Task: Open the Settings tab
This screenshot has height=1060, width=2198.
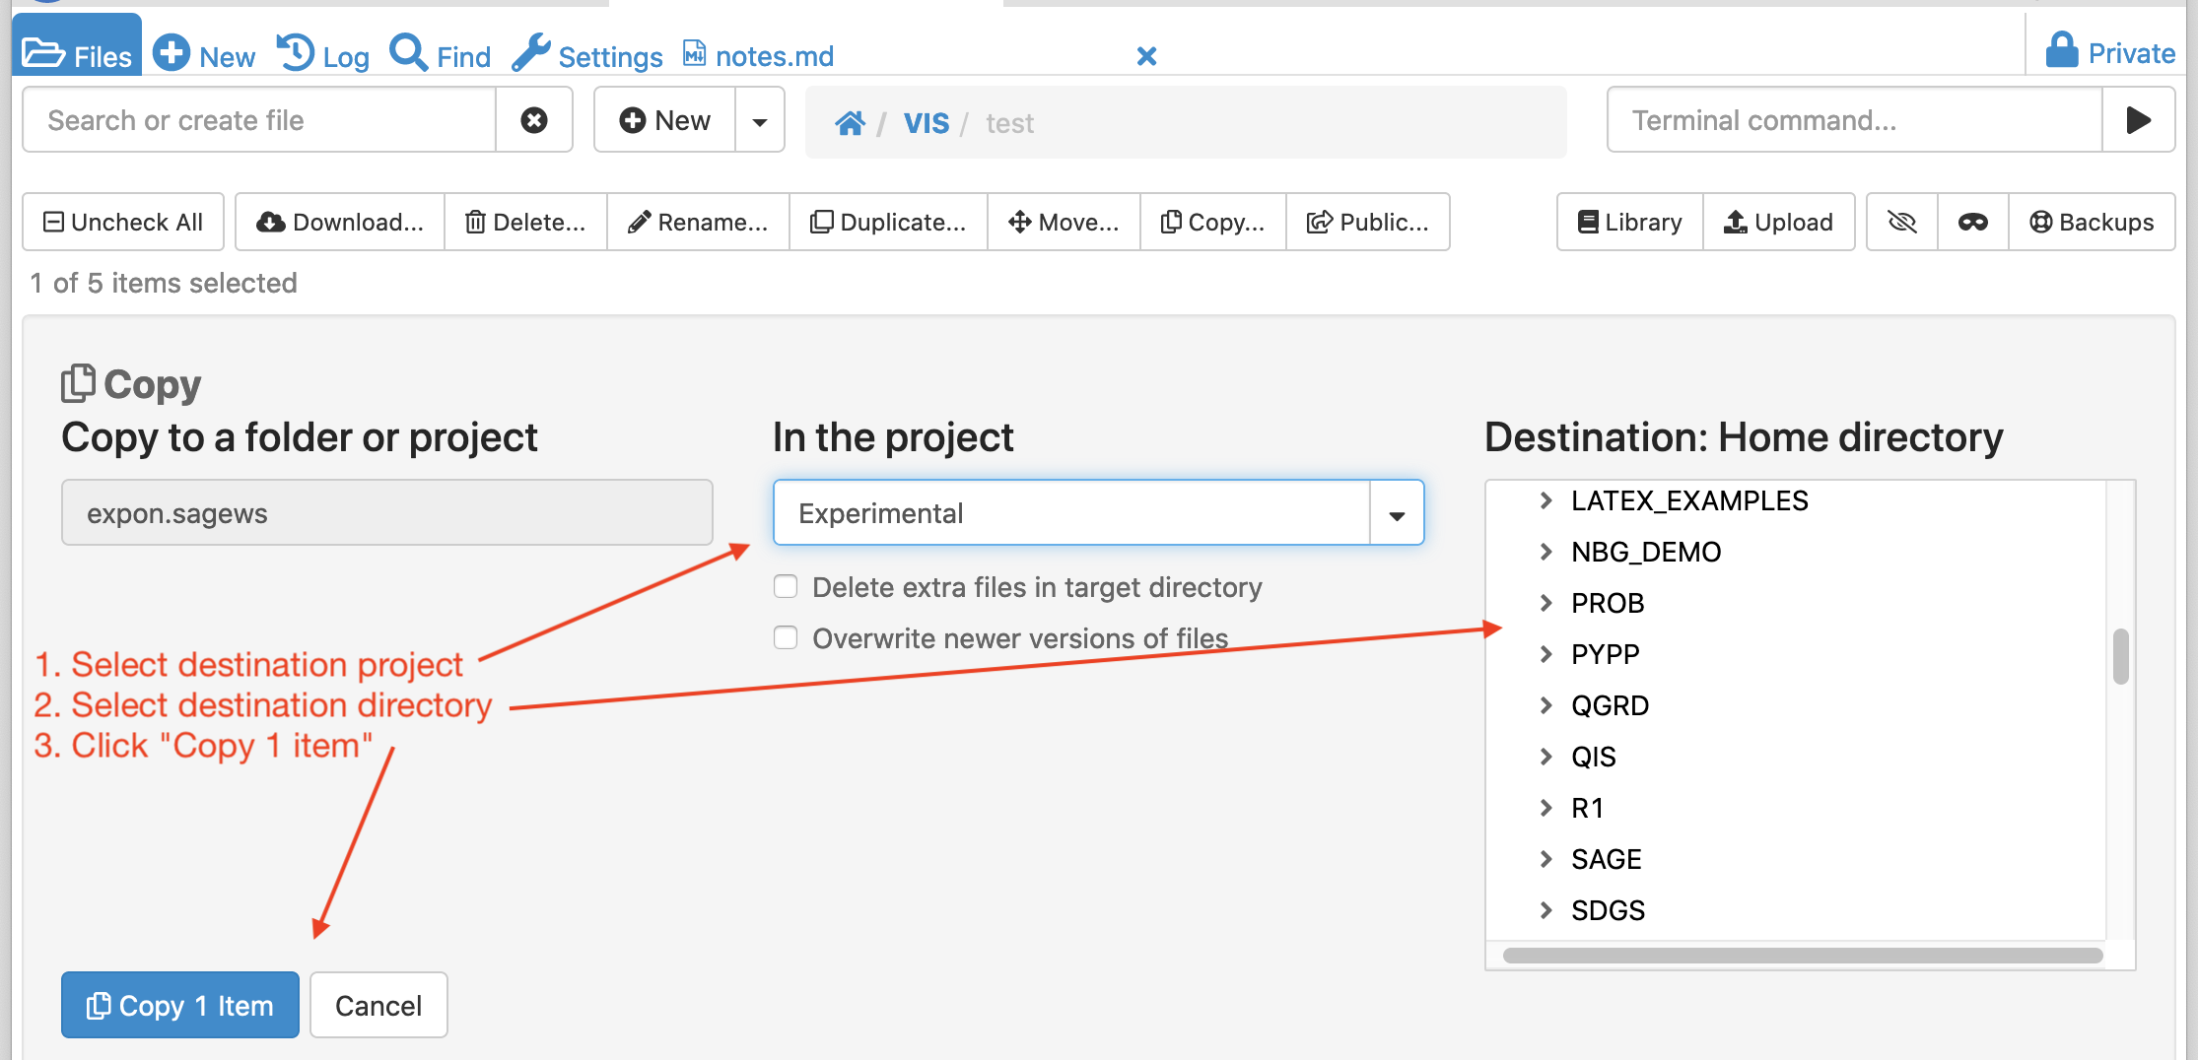Action: tap(587, 54)
